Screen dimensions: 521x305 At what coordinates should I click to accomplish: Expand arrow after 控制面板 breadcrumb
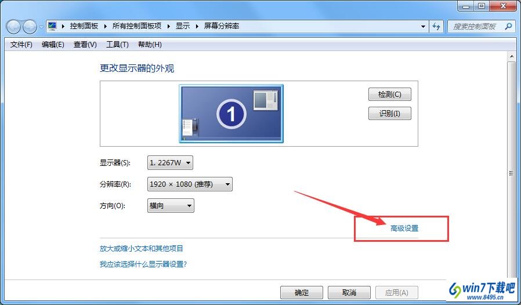tap(105, 26)
